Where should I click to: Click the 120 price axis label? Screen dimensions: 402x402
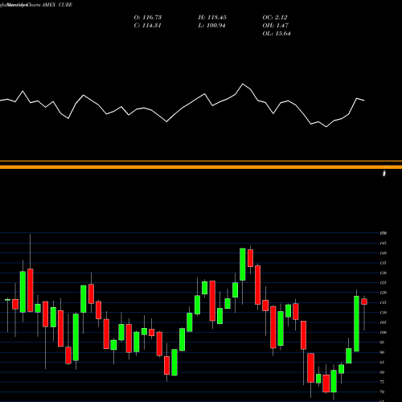(x=384, y=293)
